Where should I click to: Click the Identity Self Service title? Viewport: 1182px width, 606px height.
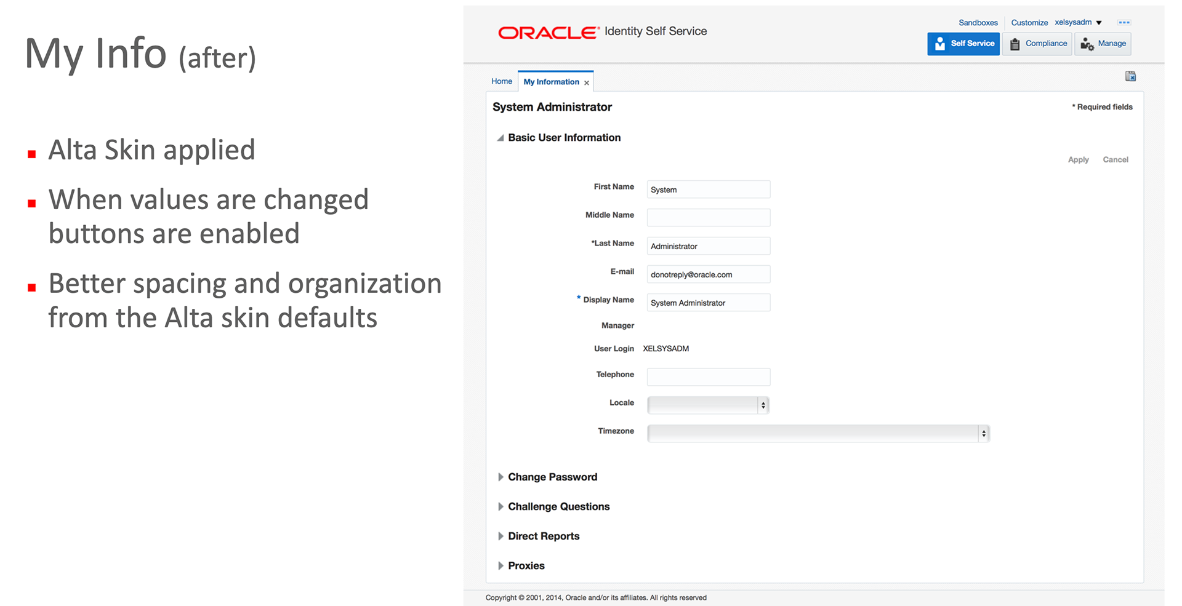coord(656,31)
